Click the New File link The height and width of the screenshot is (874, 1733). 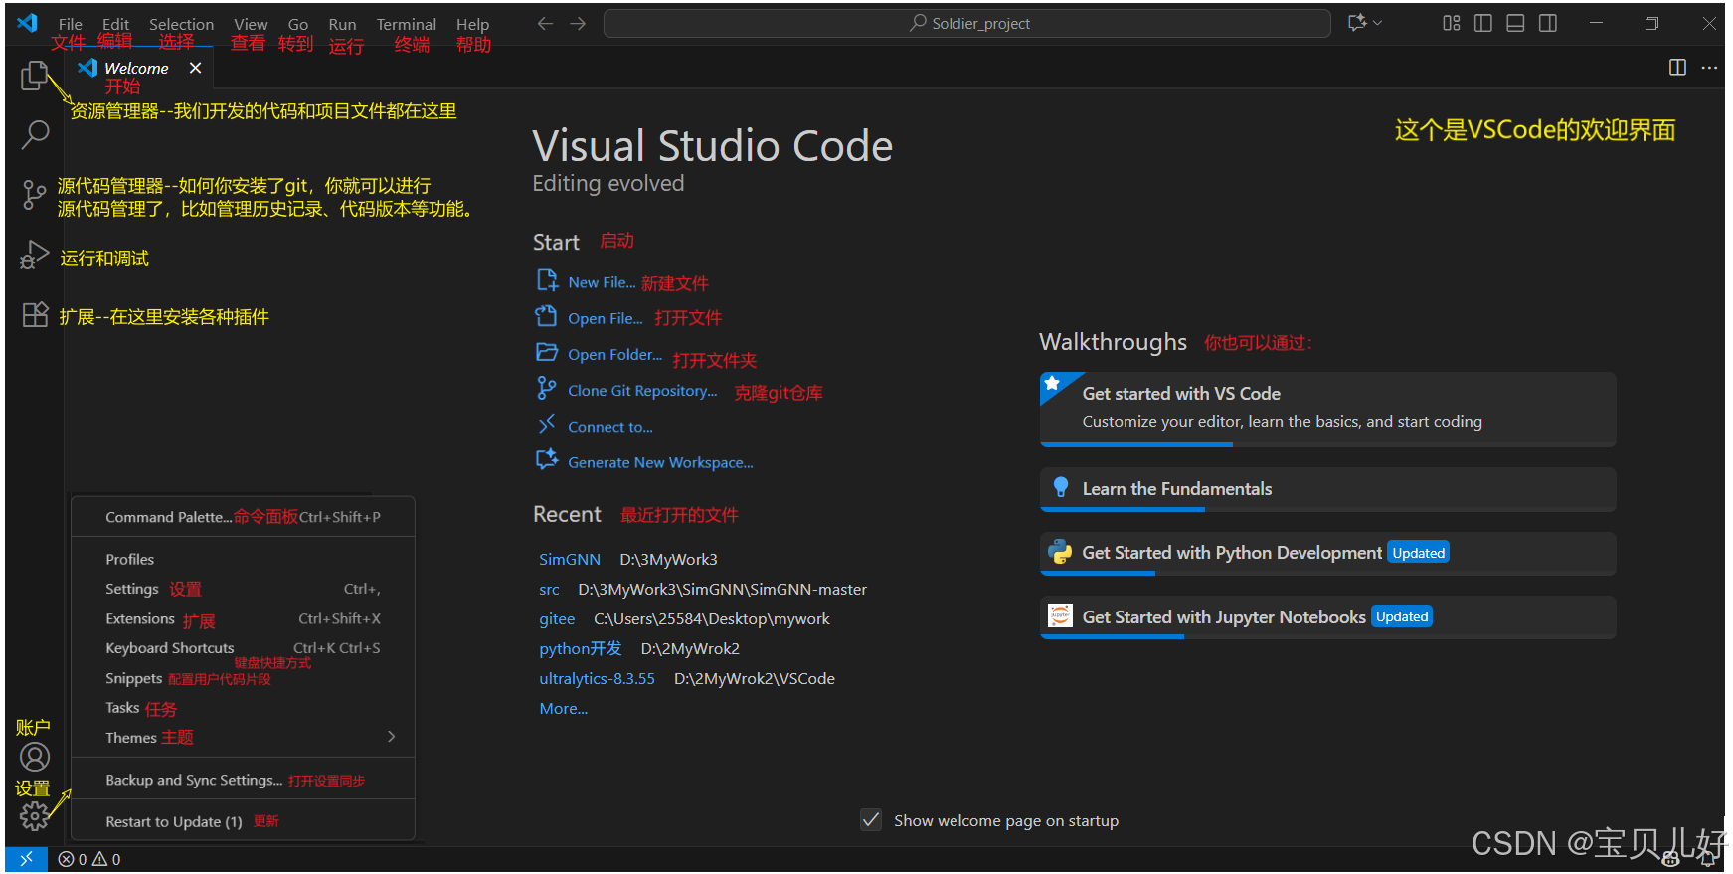tap(602, 282)
